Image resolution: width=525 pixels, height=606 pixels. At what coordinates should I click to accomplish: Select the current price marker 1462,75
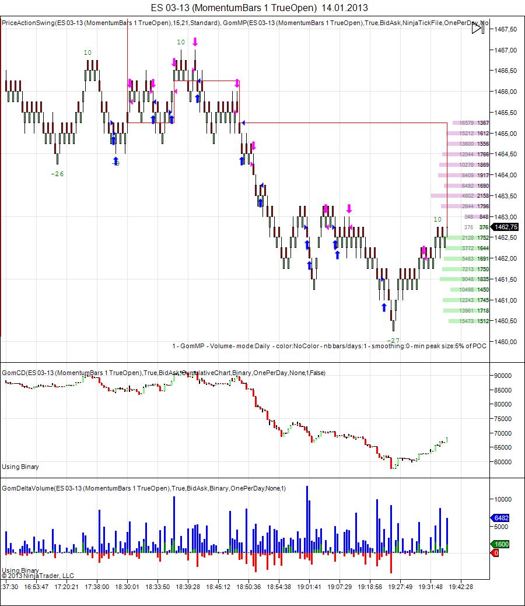[x=504, y=227]
